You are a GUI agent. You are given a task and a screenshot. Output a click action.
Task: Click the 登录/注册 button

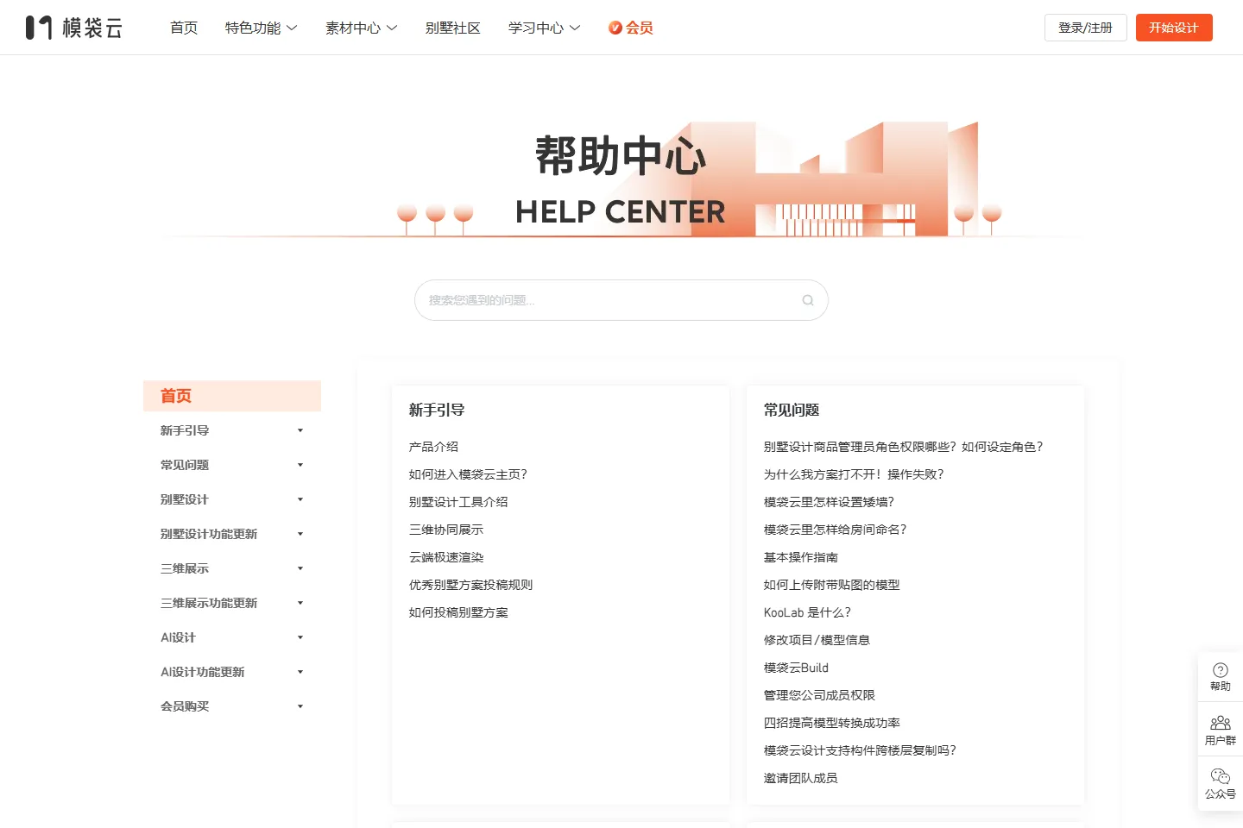pos(1086,28)
